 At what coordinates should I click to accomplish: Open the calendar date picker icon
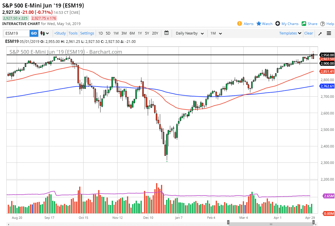[x=166, y=33]
